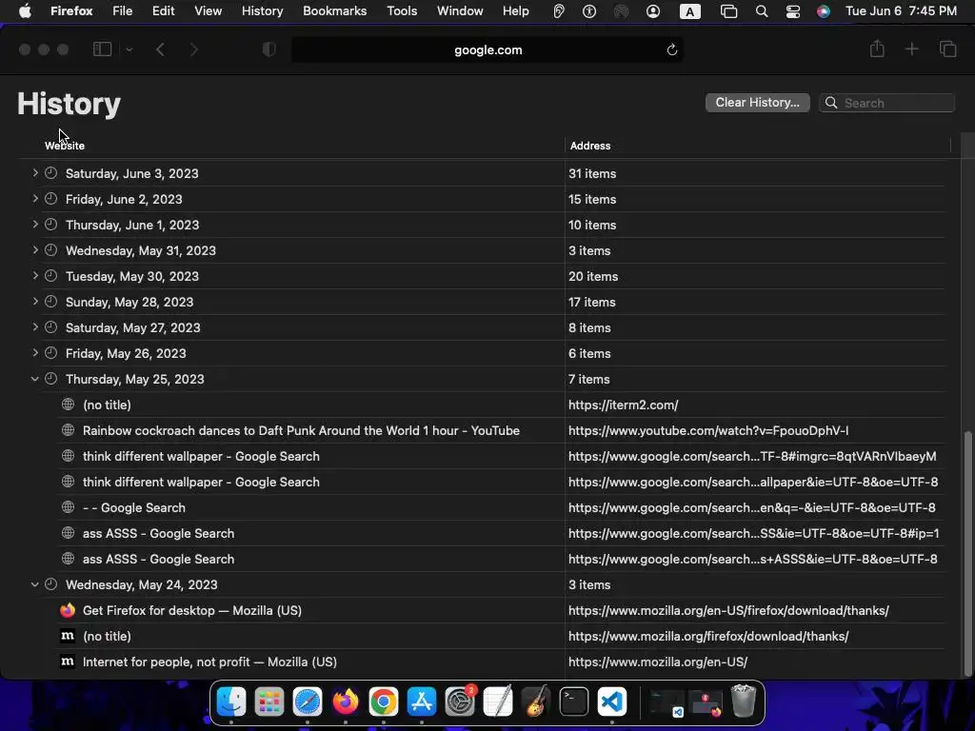
Task: Expand Tuesday, May 30, 2023 group
Action: point(35,276)
